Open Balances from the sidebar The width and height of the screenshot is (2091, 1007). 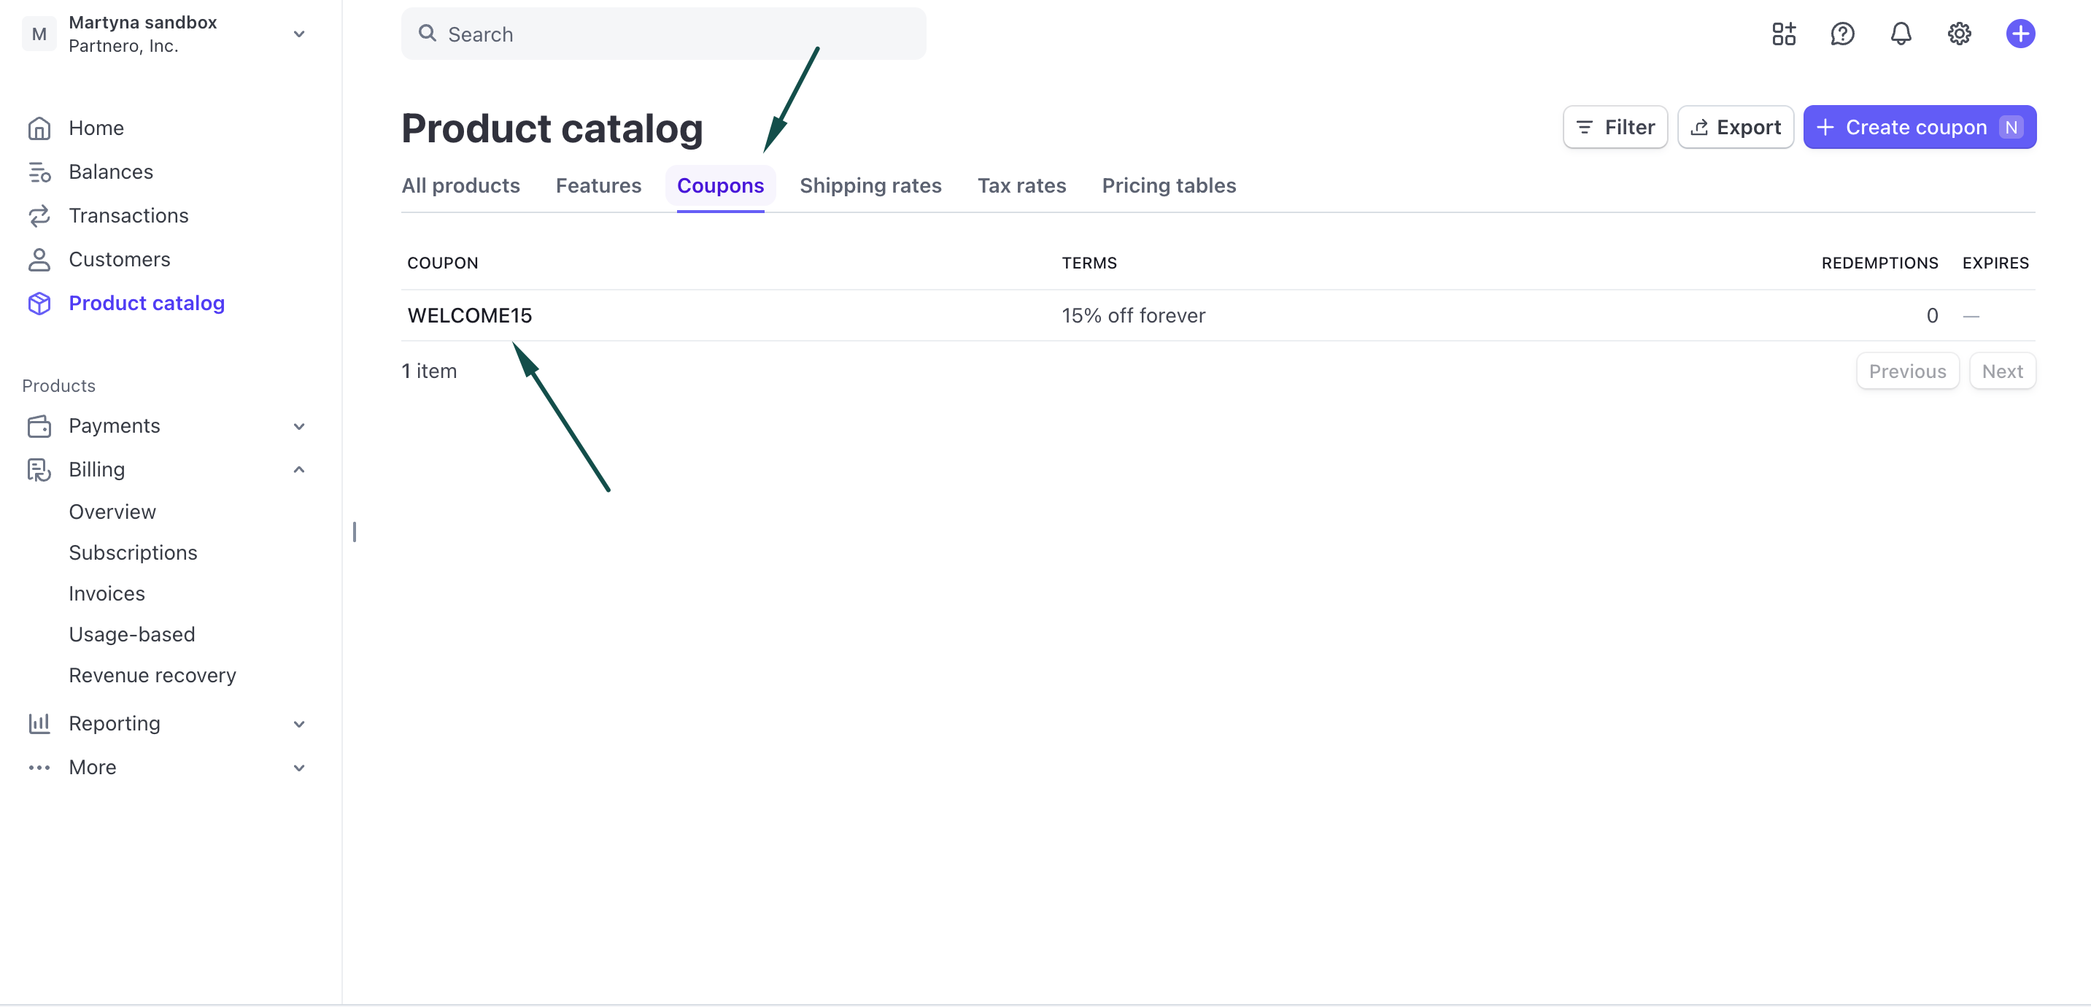110,171
